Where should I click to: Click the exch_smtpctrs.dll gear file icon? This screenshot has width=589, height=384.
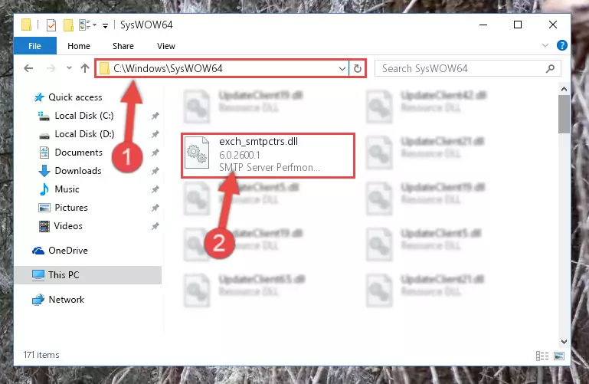pyautogui.click(x=197, y=153)
